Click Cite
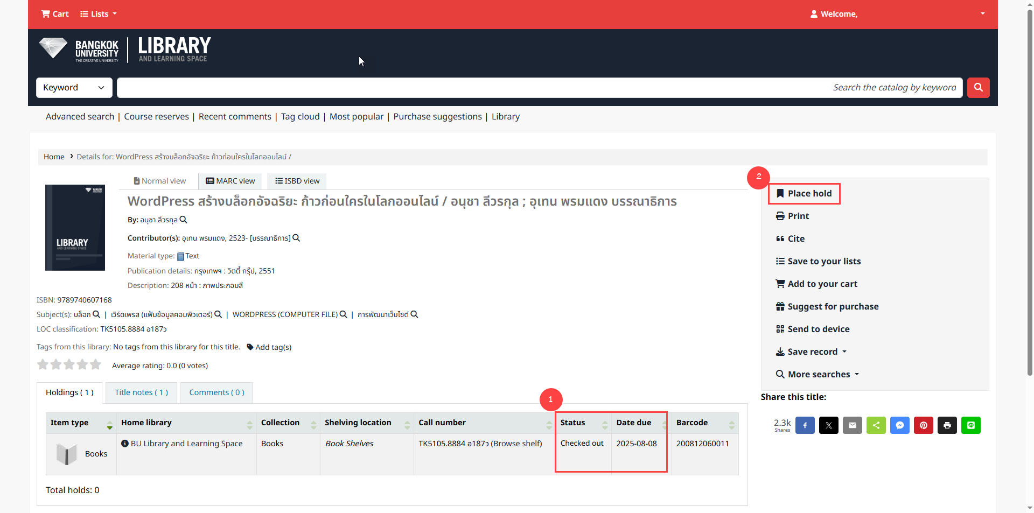Screen dimensions: 1034x513 click(x=790, y=238)
